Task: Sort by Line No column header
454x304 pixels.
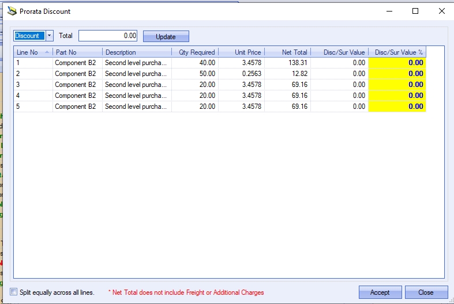Action: (x=33, y=52)
